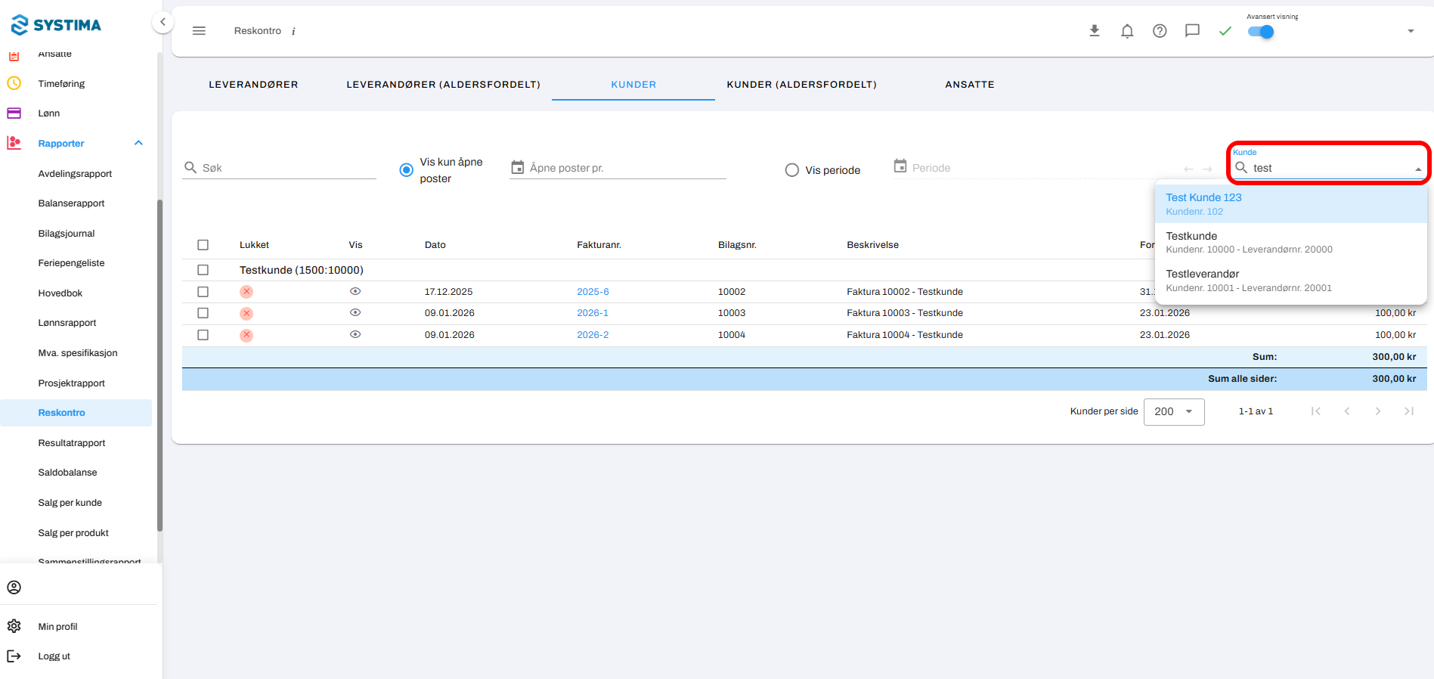The image size is (1434, 679).
Task: Open Hovedbok report
Action: pyautogui.click(x=60, y=293)
